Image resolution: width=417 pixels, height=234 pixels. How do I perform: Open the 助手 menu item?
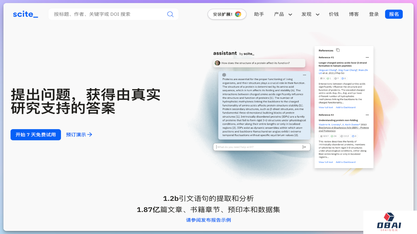point(259,14)
